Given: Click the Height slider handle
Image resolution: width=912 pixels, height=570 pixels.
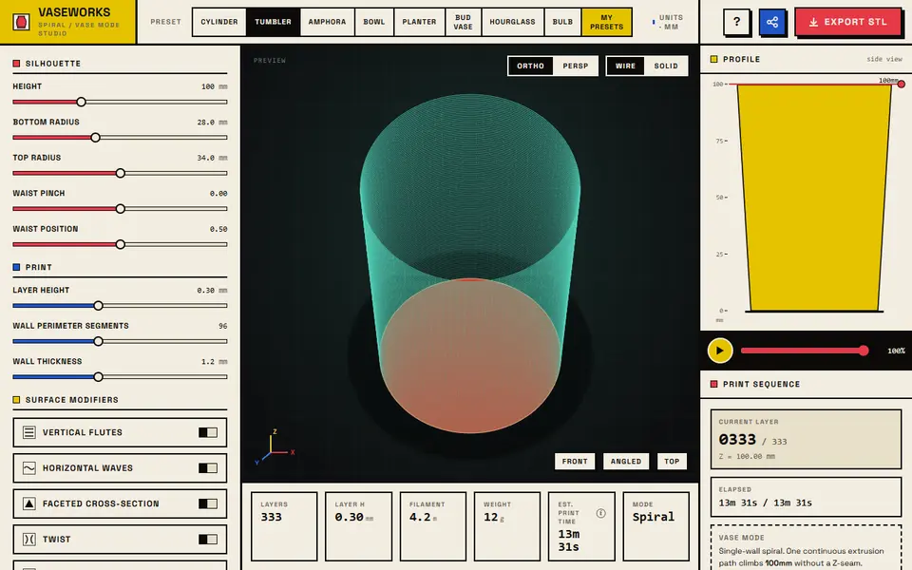Looking at the screenshot, I should coord(82,102).
